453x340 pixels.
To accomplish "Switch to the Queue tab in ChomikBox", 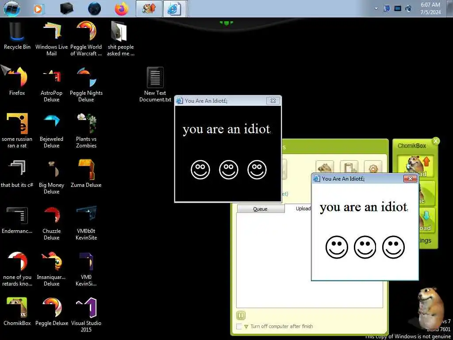I will (260, 209).
